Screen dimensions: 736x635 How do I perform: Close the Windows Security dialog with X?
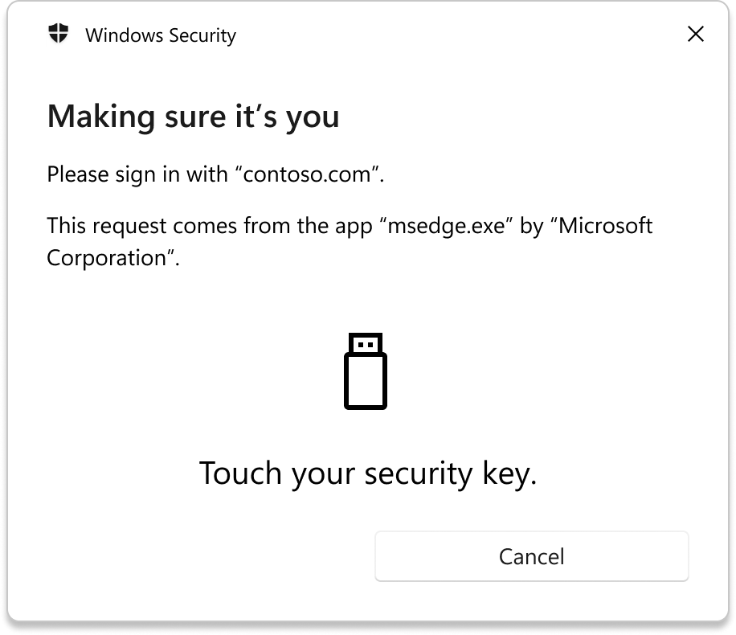click(x=696, y=34)
